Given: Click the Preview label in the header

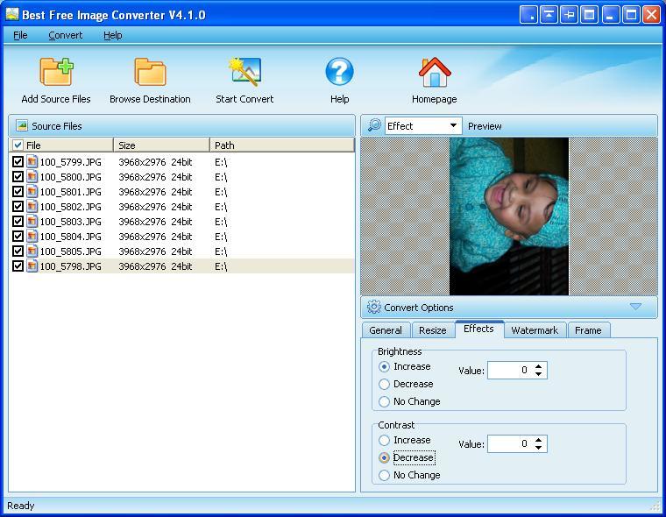Looking at the screenshot, I should coord(485,126).
